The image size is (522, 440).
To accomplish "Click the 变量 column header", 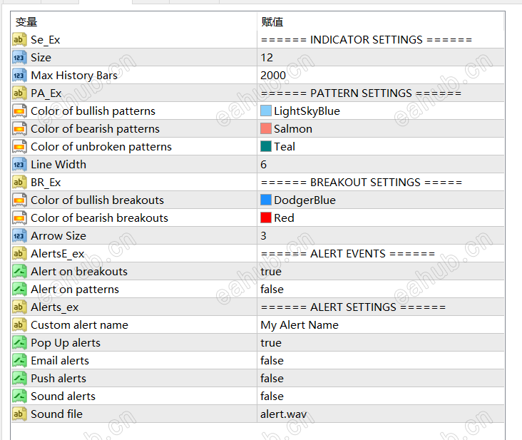I will pos(26,22).
